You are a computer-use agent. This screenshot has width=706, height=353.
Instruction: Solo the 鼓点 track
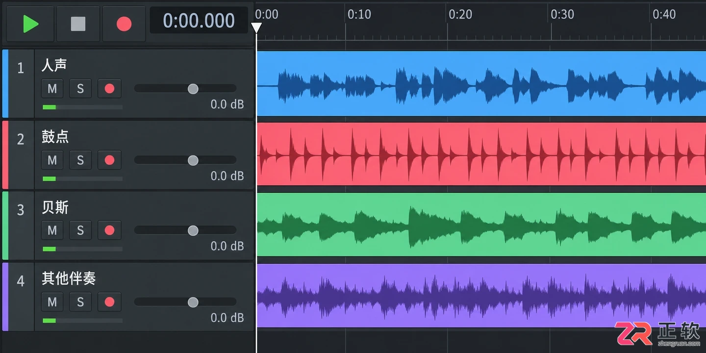point(80,160)
